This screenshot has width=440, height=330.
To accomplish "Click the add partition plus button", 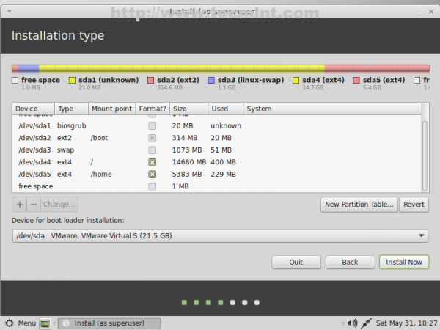I will pyautogui.click(x=19, y=205).
